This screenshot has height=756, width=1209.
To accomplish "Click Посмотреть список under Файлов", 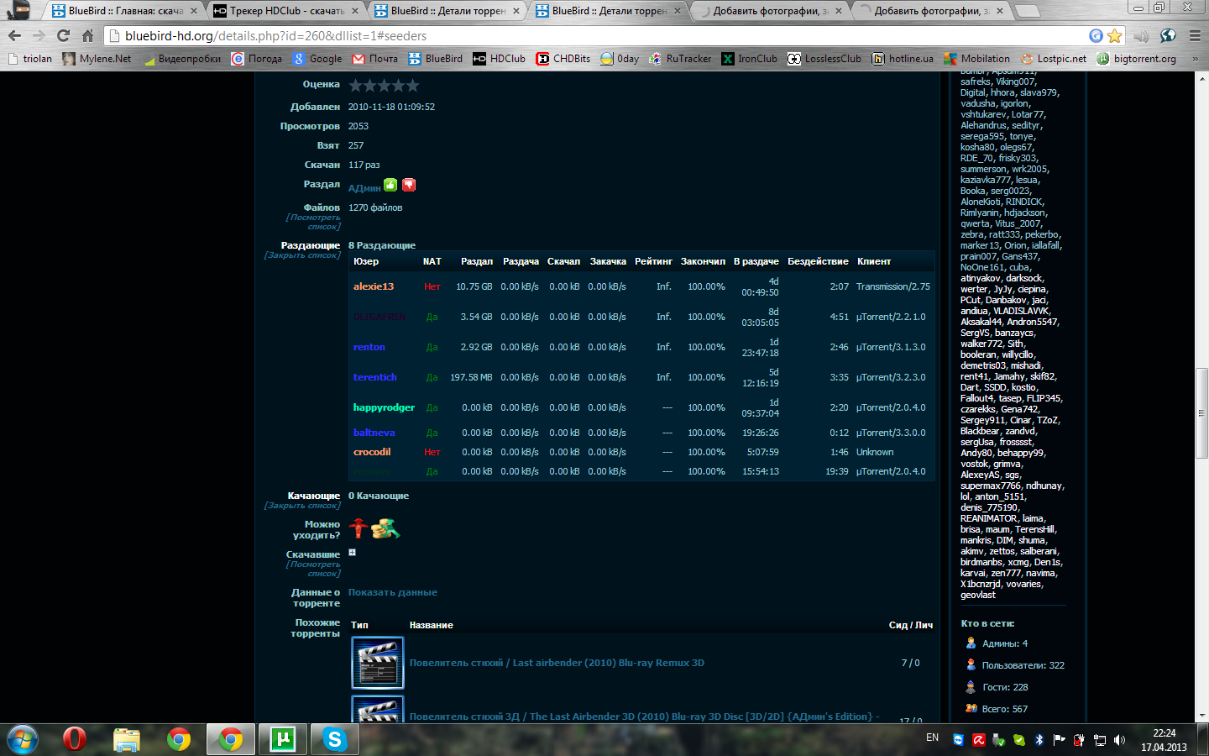I will (x=313, y=222).
